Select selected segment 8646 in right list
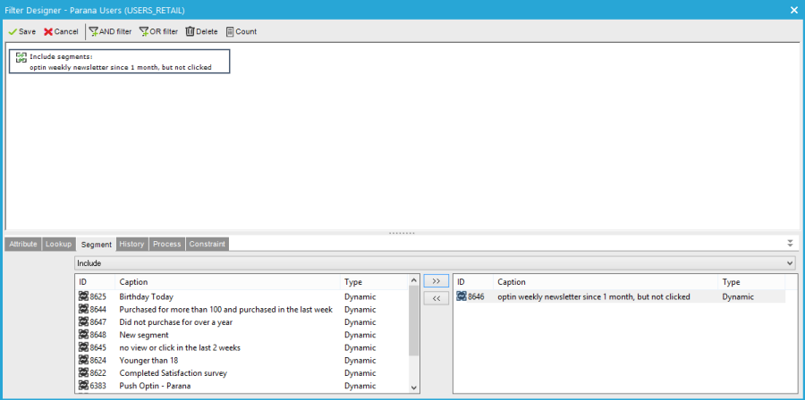The width and height of the screenshot is (805, 400). [593, 296]
